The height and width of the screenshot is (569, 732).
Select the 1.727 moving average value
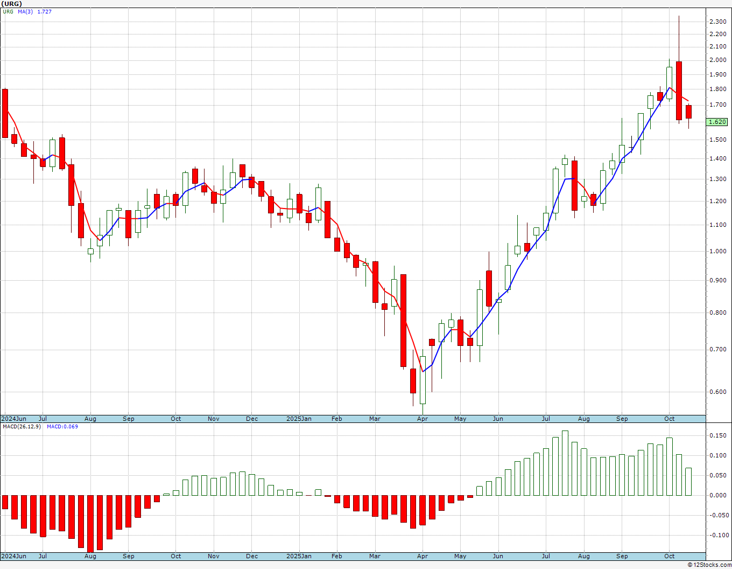[x=45, y=11]
